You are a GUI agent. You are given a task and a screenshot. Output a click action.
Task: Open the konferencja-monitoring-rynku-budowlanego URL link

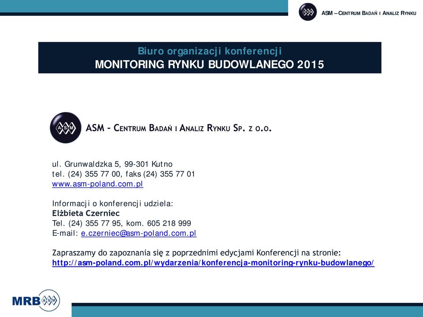pos(213,263)
